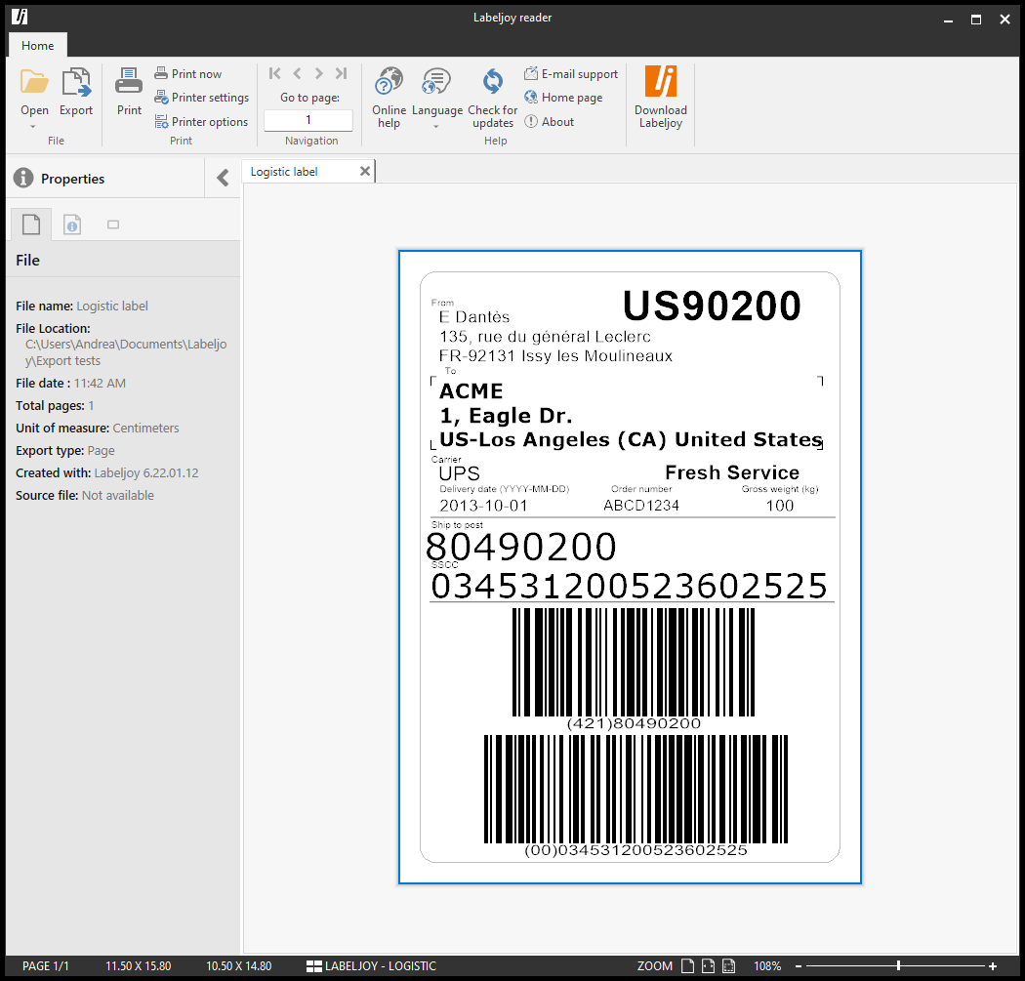Click the 11.50 X 15.80 page size
Screen dimensions: 1025x981
(139, 966)
